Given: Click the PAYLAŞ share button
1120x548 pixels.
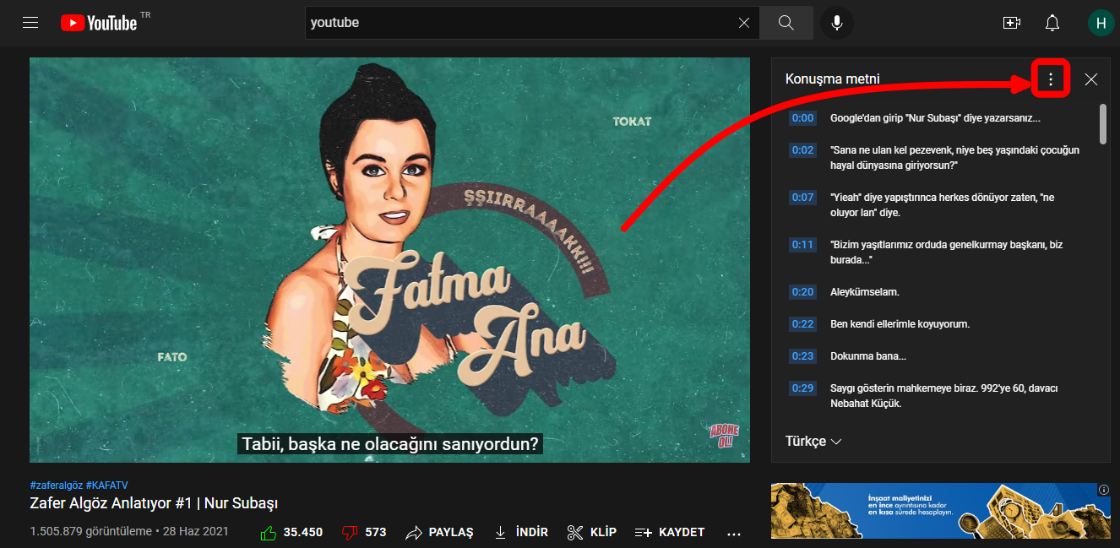Looking at the screenshot, I should tap(440, 533).
